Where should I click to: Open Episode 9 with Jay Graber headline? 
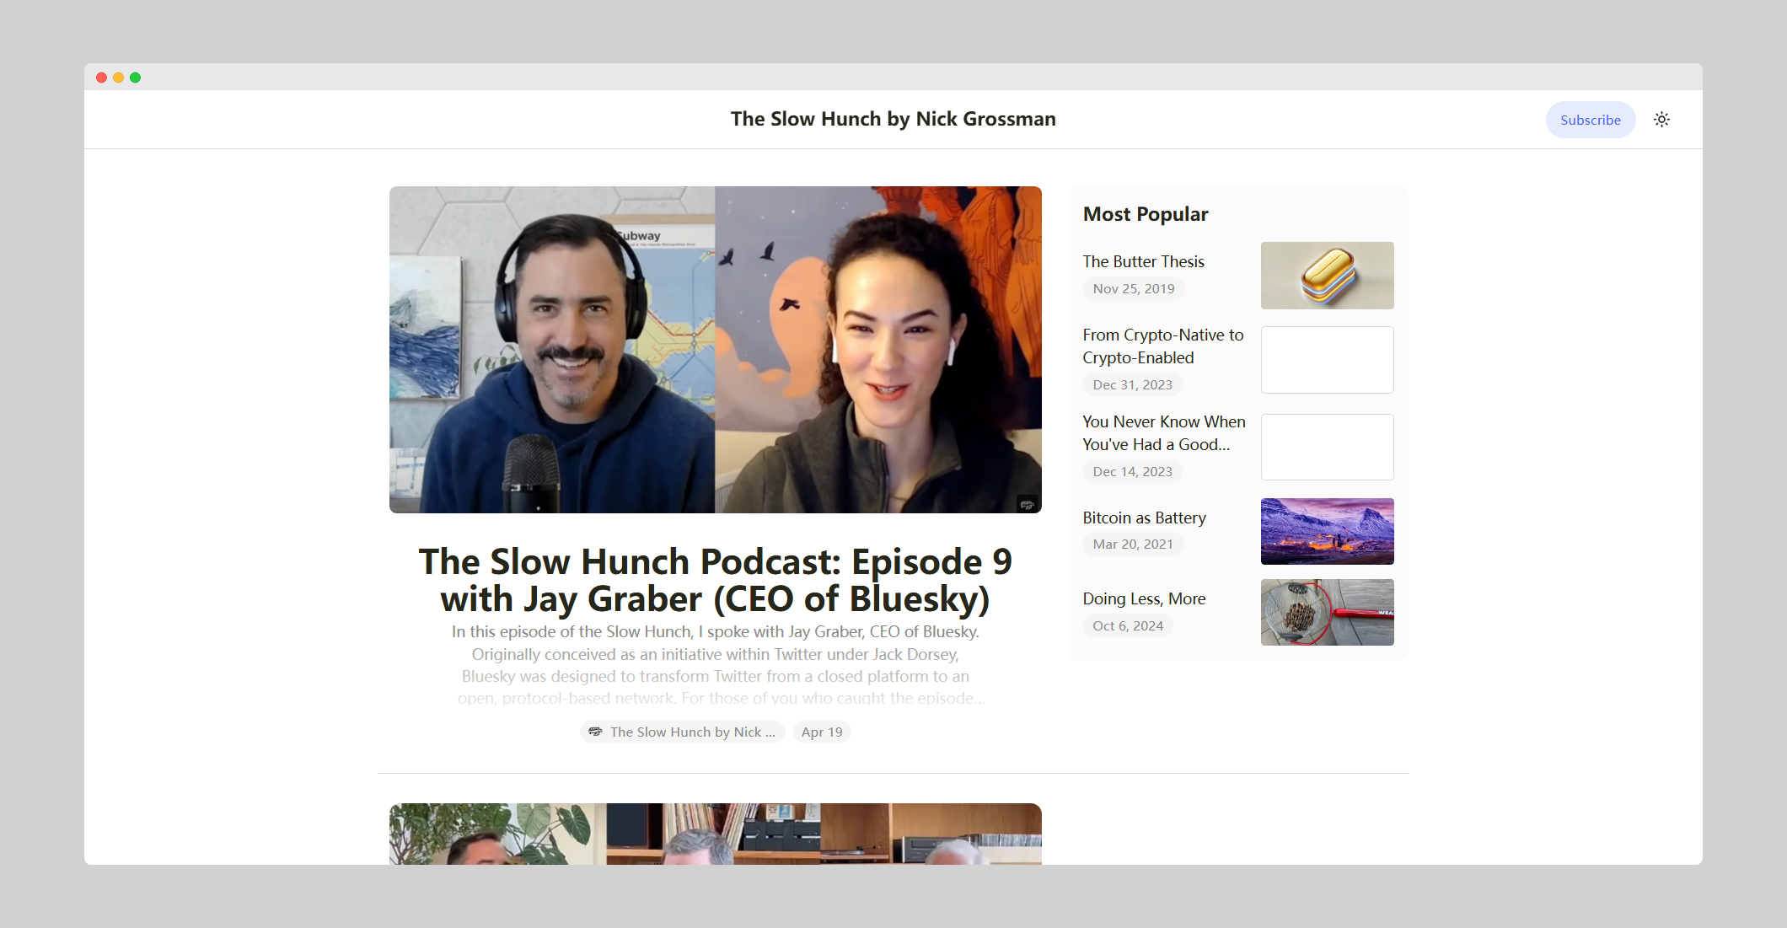point(715,580)
